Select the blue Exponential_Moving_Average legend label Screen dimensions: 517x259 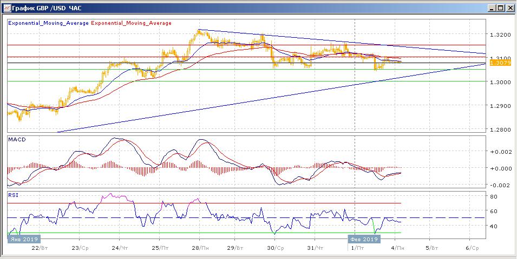point(48,23)
